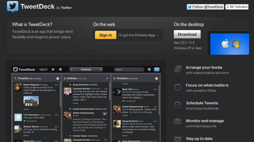Click Andrei Herasimchuk's avatar in third column
The width and height of the screenshot is (254, 142).
click(117, 109)
